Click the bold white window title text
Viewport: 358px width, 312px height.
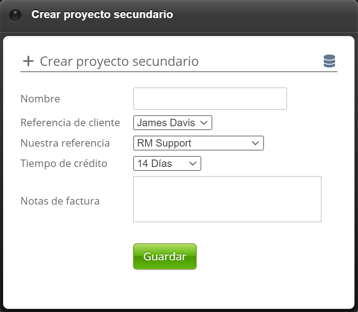pos(102,15)
